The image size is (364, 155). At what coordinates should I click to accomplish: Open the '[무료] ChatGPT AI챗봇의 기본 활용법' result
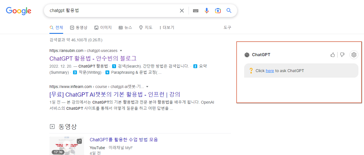pos(115,94)
